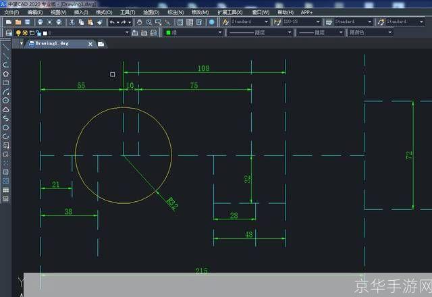Click the R32 radius dimension text

(173, 204)
